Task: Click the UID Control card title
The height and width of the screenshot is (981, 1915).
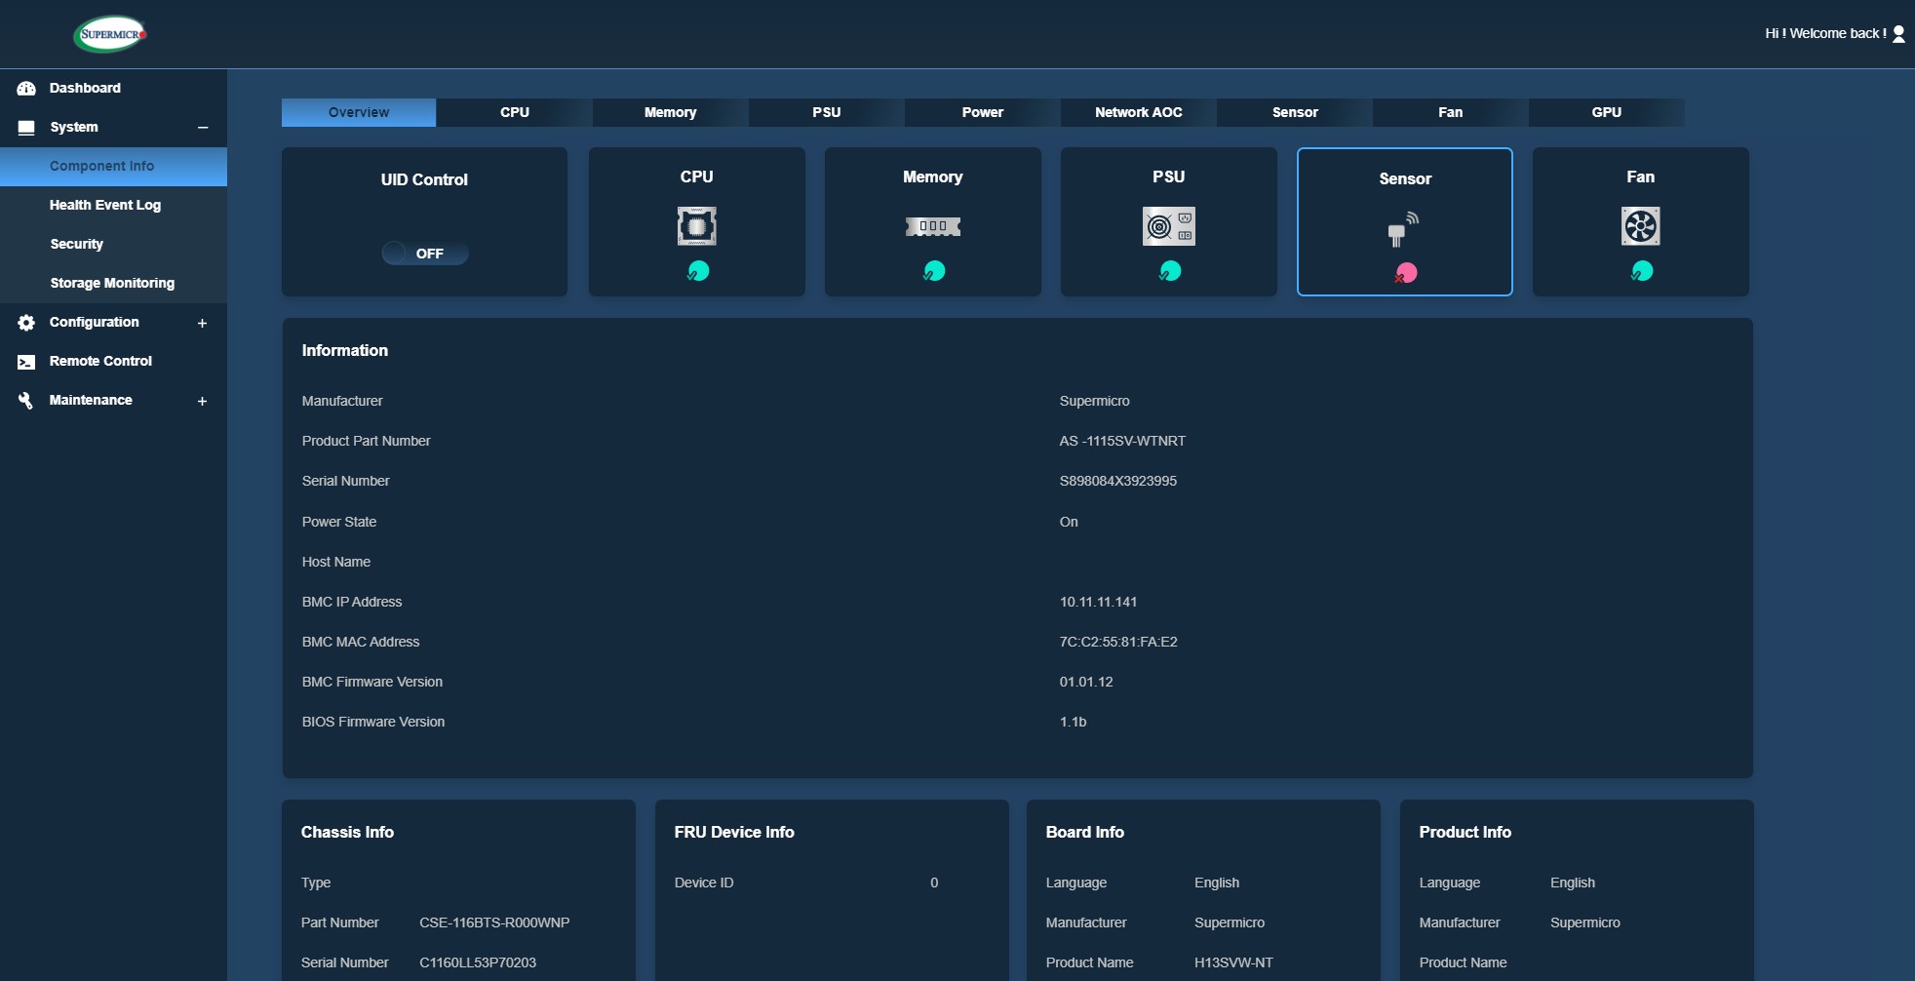Action: [424, 179]
